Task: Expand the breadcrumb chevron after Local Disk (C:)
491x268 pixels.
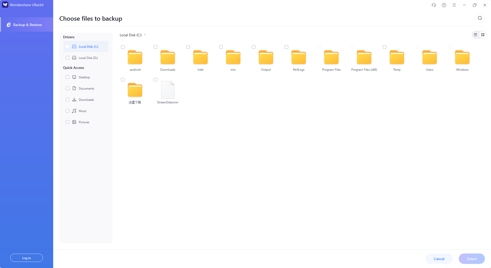Action: pyautogui.click(x=145, y=35)
